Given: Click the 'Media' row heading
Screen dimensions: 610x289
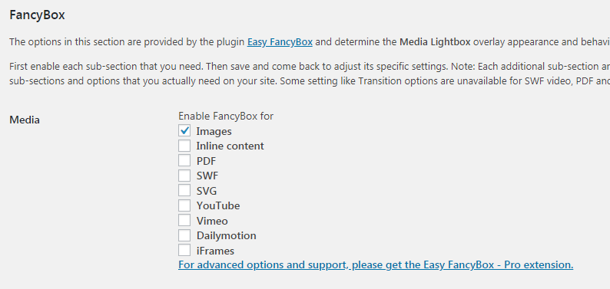Looking at the screenshot, I should click(25, 120).
